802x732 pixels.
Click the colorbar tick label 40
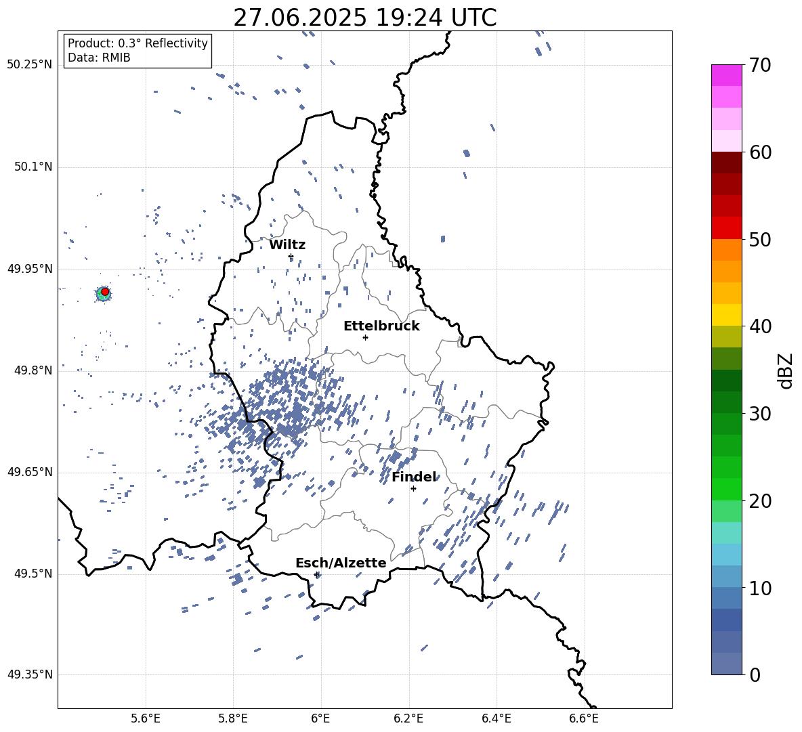point(760,326)
